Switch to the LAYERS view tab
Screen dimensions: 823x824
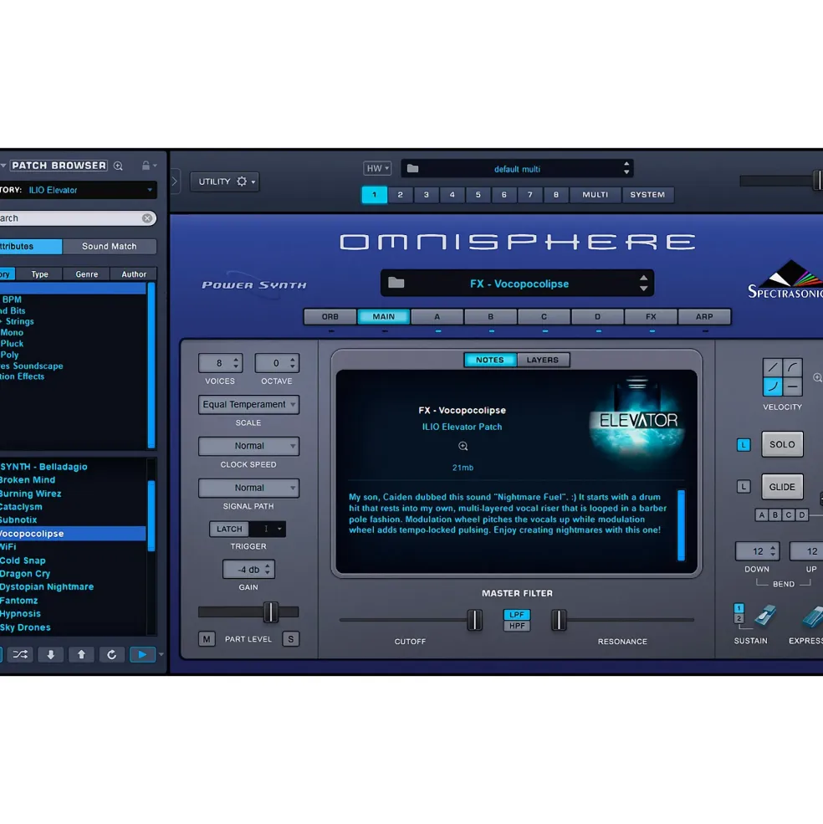(x=542, y=360)
